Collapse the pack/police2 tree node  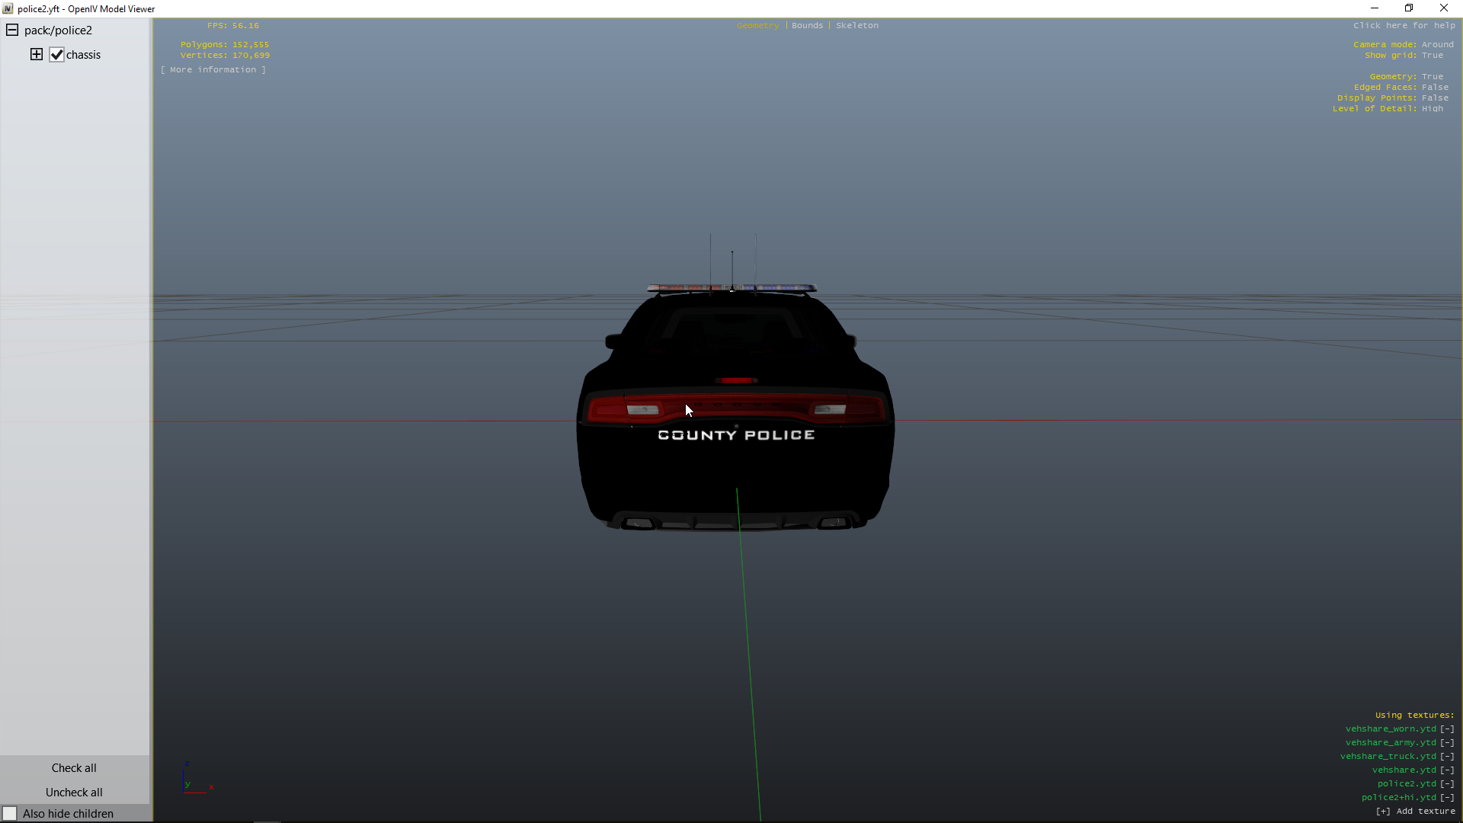coord(12,30)
